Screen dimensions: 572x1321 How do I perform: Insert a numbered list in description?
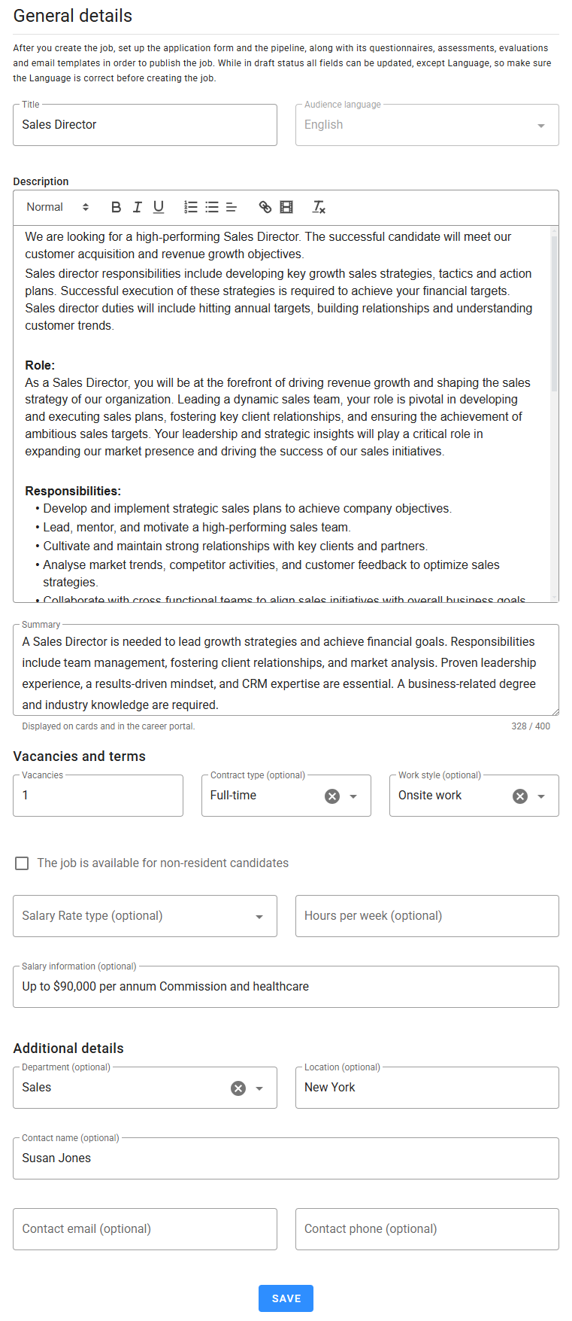click(x=191, y=207)
